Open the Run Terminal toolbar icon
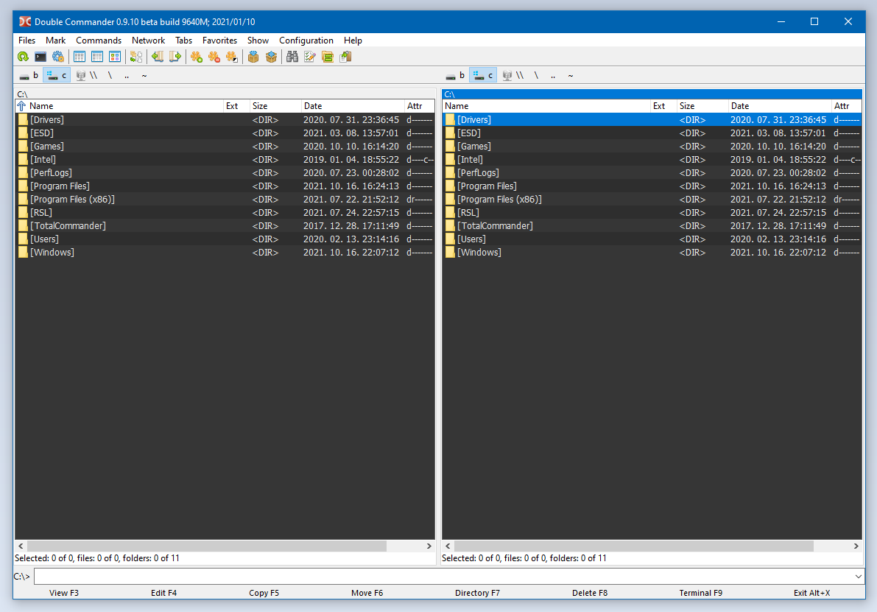 tap(40, 57)
